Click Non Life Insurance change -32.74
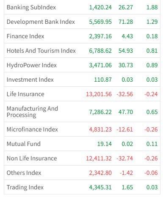 [125, 158]
